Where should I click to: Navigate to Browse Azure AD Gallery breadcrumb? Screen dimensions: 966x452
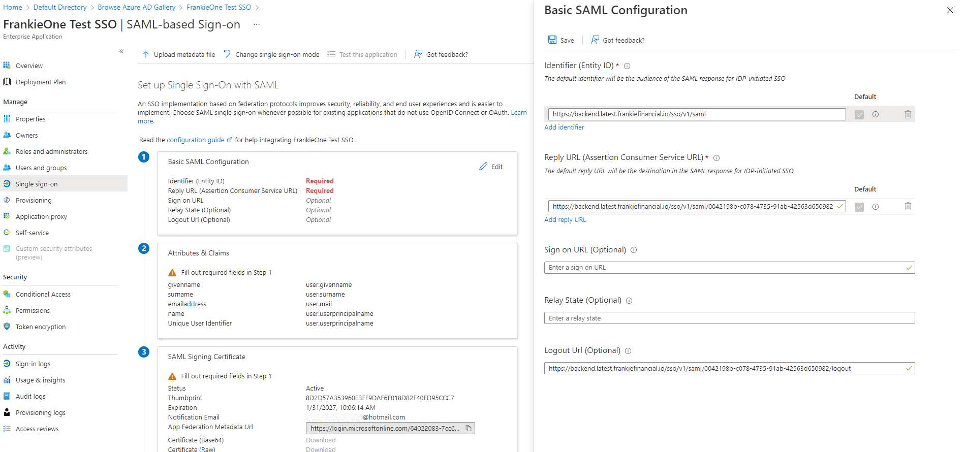136,7
